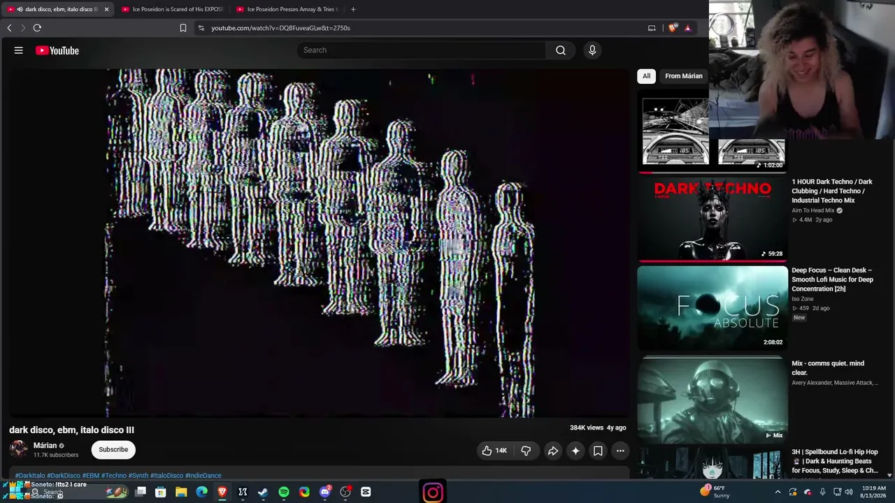The image size is (895, 503).
Task: Like the video with thumbs up
Action: pos(494,451)
